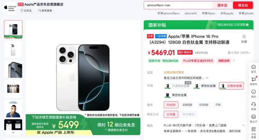Toggle the 已关注 follow heart button
Viewport: 259px width, 140px height.
click(x=26, y=11)
